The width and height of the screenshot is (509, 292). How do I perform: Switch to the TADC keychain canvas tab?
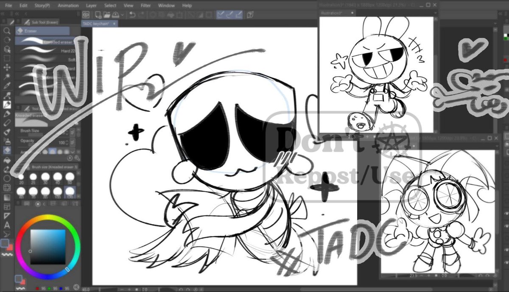coord(99,24)
